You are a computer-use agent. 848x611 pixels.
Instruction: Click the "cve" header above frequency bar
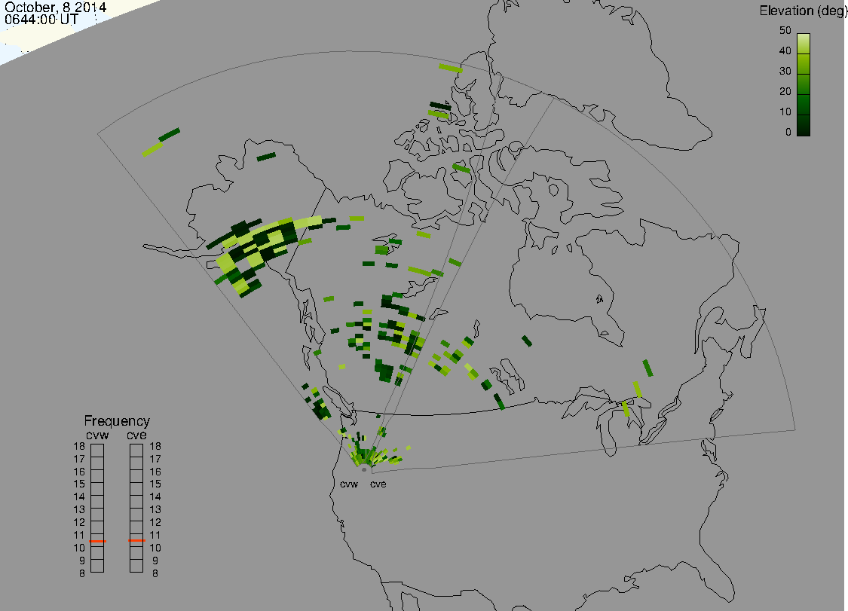click(136, 435)
